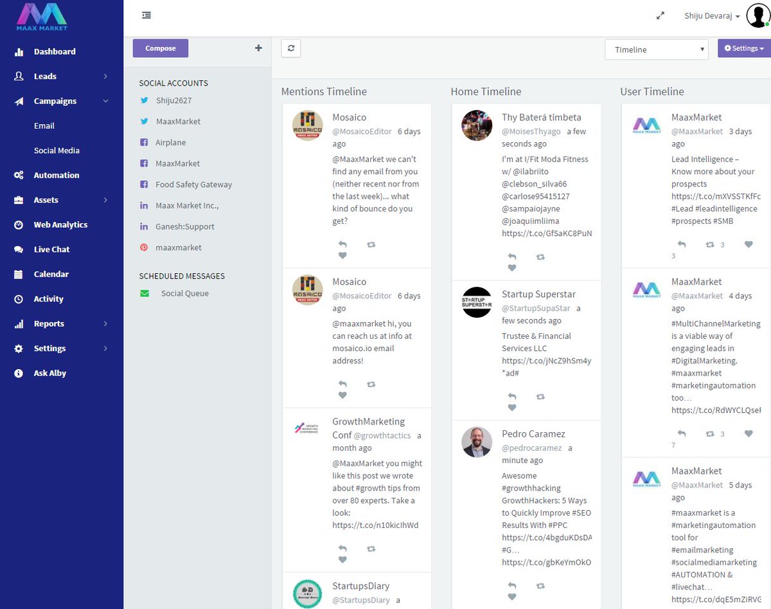This screenshot has height=609, width=771.
Task: Open Dashboard in sidebar
Action: (55, 51)
